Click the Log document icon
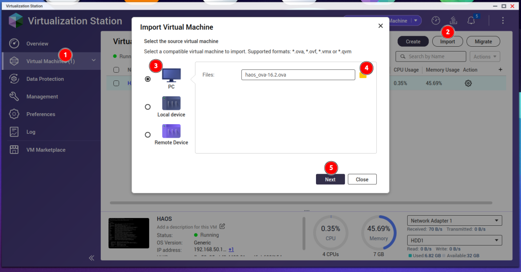The width and height of the screenshot is (521, 272). [14, 132]
